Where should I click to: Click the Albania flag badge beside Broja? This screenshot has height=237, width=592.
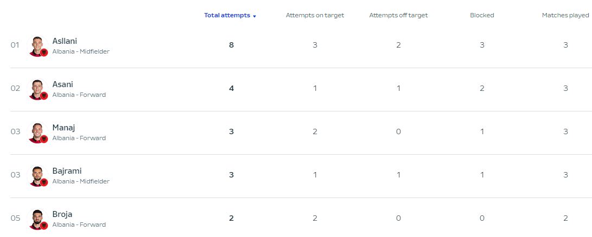[x=44, y=226]
